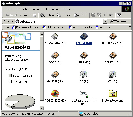This screenshot has height=117, width=133.
Task: Open the Extras menu
Action: pyautogui.click(x=66, y=9)
